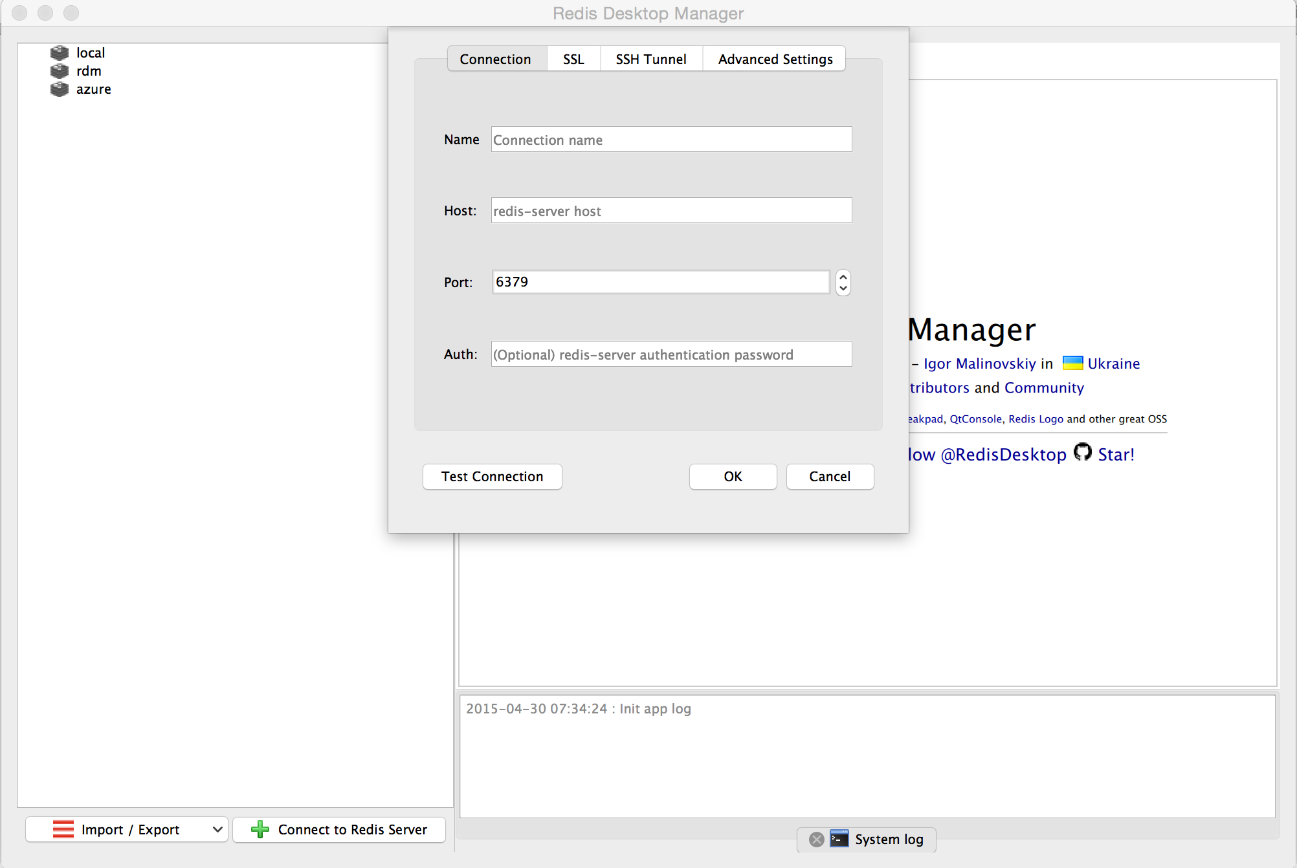Switch to the Connection tab
The height and width of the screenshot is (868, 1297).
[496, 59]
